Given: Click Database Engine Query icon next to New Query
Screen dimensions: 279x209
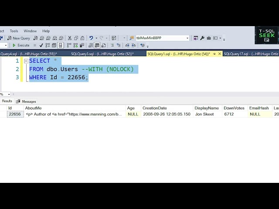Looking at the screenshot, I should point(36,38).
